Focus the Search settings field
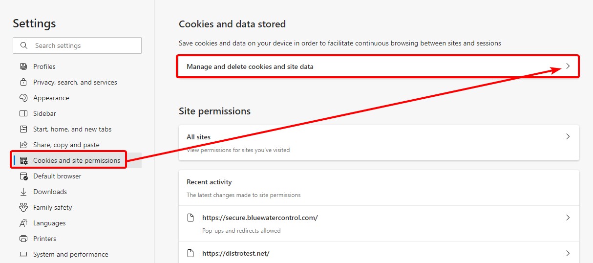The height and width of the screenshot is (263, 593). click(x=77, y=45)
